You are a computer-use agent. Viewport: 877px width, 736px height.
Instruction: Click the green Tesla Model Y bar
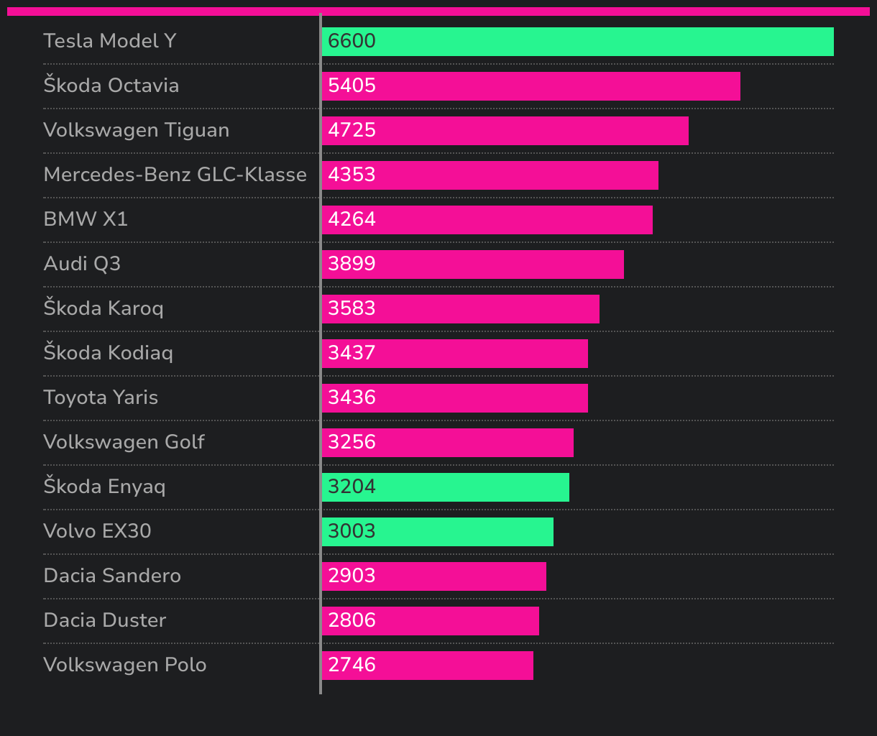click(578, 42)
